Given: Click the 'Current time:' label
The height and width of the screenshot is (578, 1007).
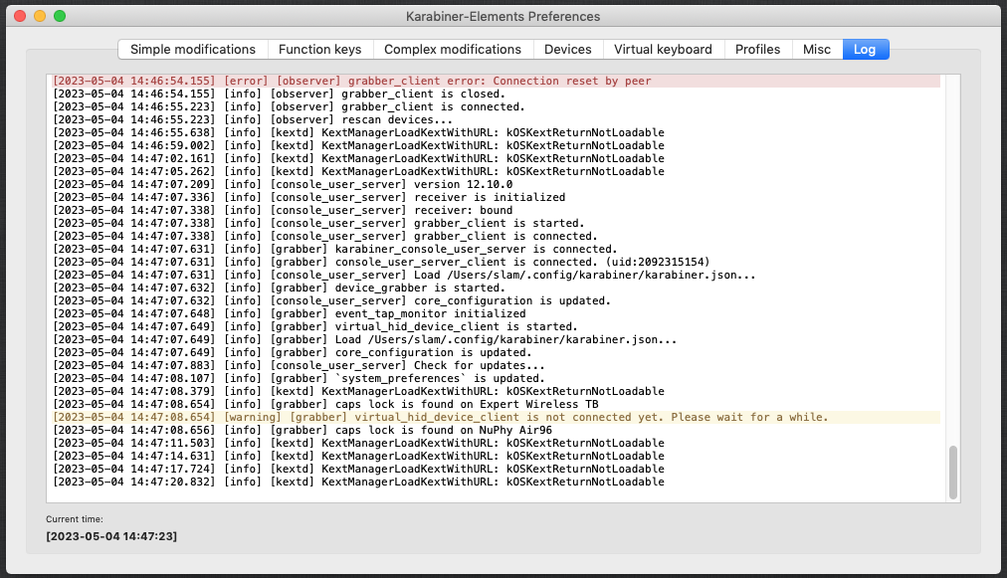Looking at the screenshot, I should pos(75,519).
